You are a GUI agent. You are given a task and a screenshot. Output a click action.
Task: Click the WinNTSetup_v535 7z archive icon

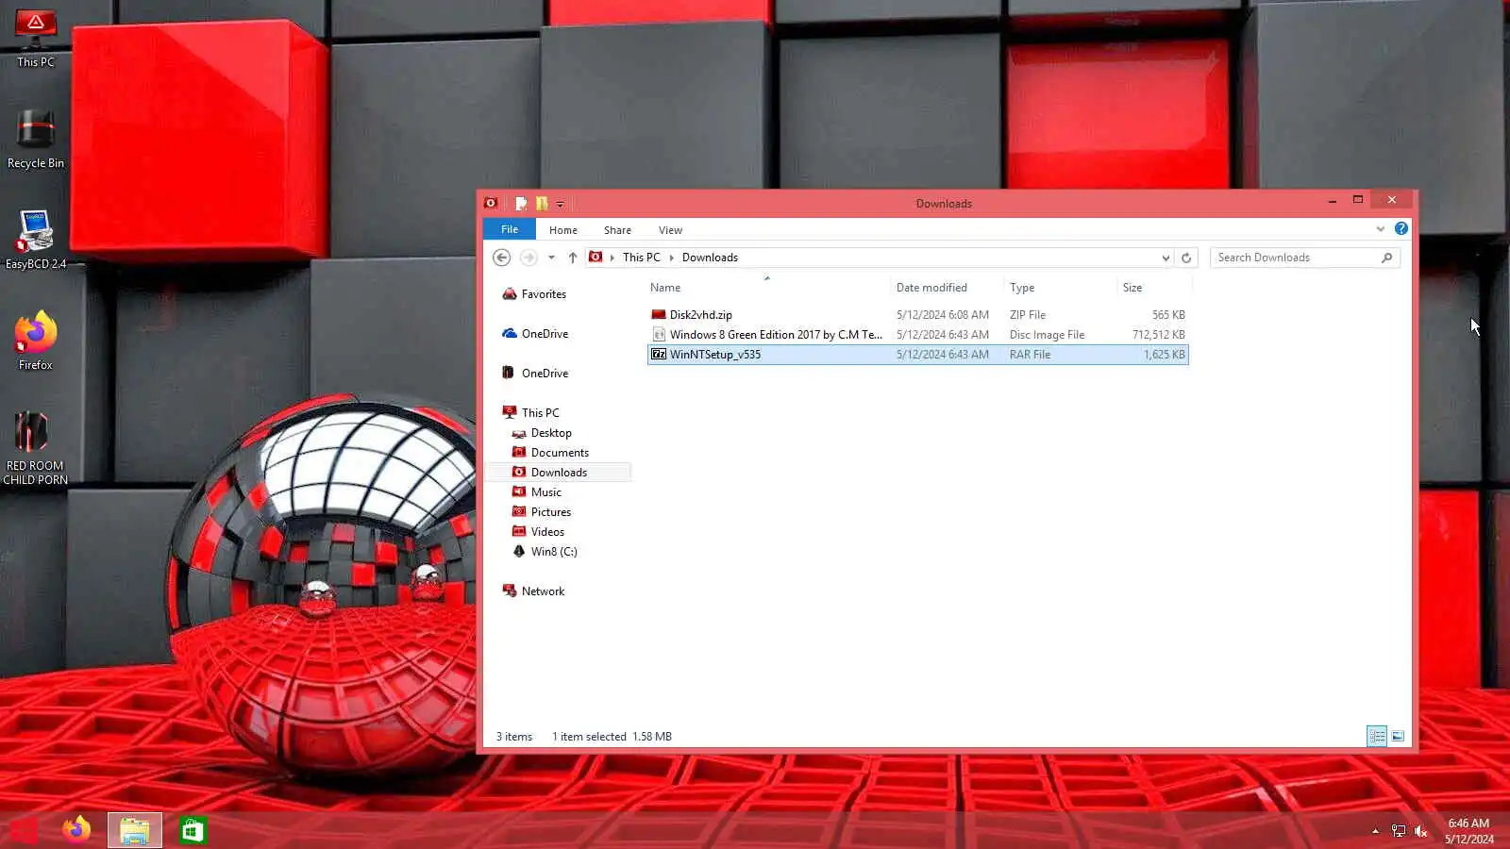point(659,355)
